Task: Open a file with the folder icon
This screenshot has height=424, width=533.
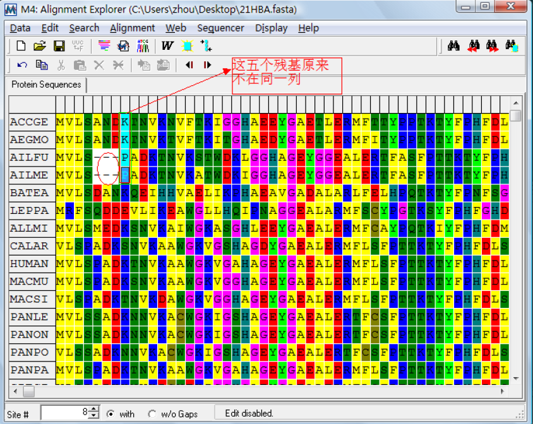Action: [x=40, y=45]
